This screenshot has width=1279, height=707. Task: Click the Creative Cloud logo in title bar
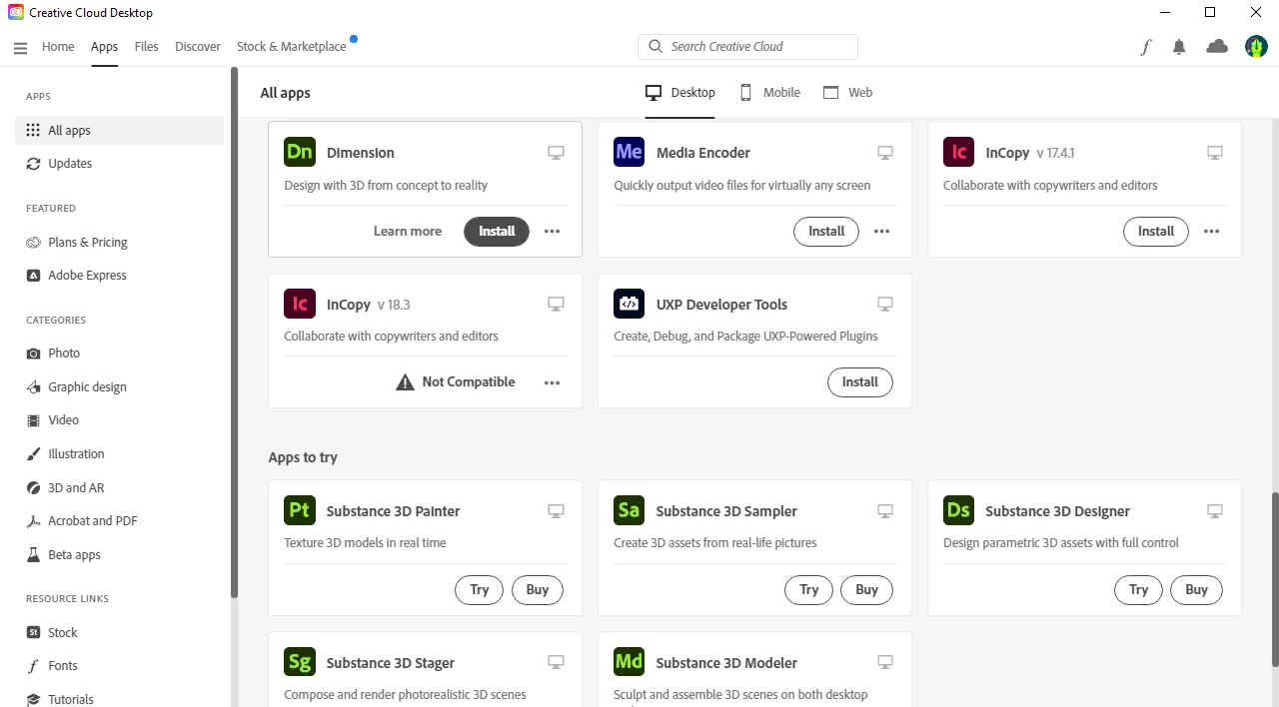pos(16,12)
